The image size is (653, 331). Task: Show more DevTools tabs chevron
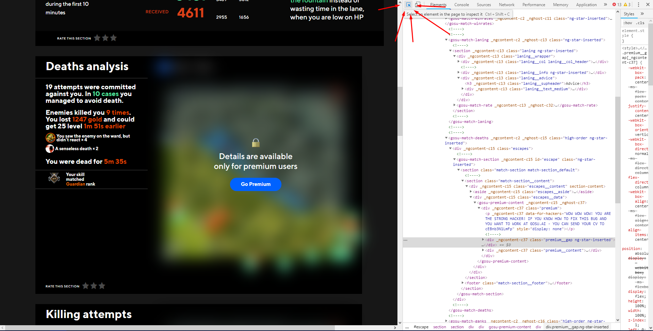click(x=605, y=5)
